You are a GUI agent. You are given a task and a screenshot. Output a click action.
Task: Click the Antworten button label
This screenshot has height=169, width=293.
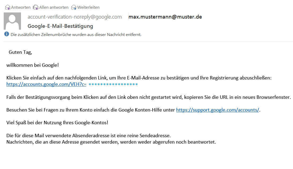point(21,7)
